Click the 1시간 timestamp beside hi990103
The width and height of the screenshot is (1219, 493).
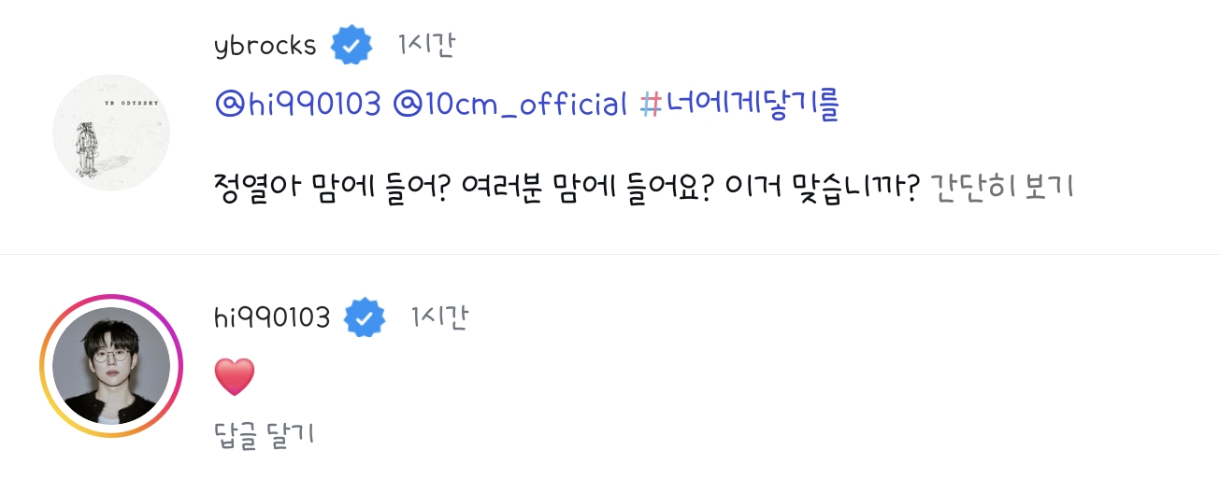tap(438, 319)
